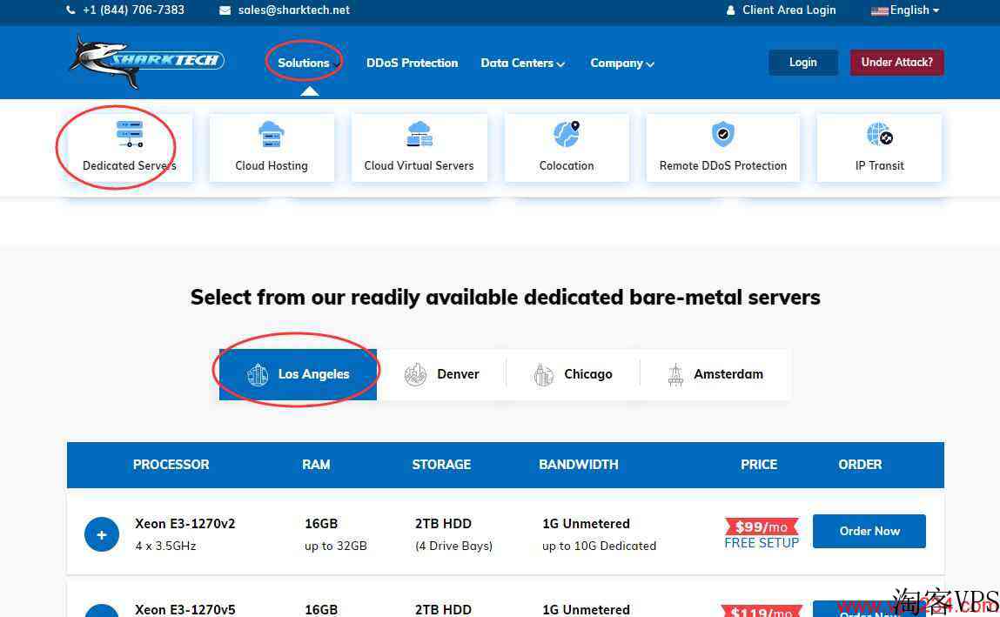Click the US flag language icon
This screenshot has width=1000, height=617.
click(x=880, y=10)
